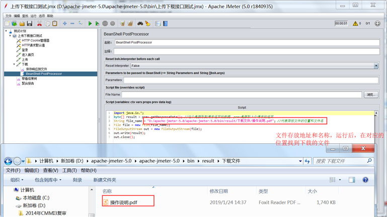Click the 浏览 browse button
Viewport: 387px width, 217px height.
click(x=371, y=95)
